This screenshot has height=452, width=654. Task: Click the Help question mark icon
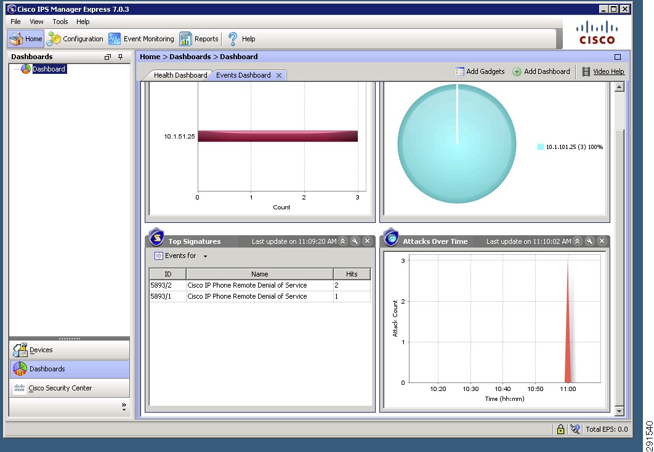coord(233,39)
